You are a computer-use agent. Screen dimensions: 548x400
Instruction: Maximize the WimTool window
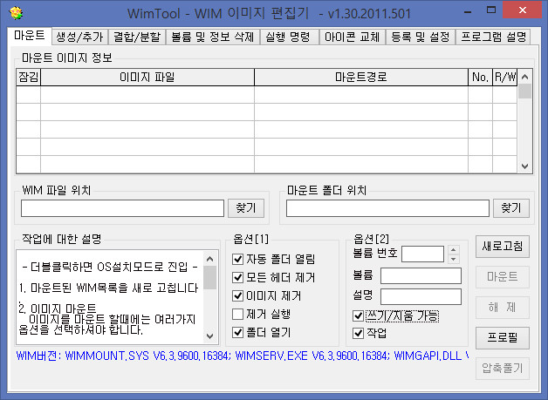[x=491, y=10]
